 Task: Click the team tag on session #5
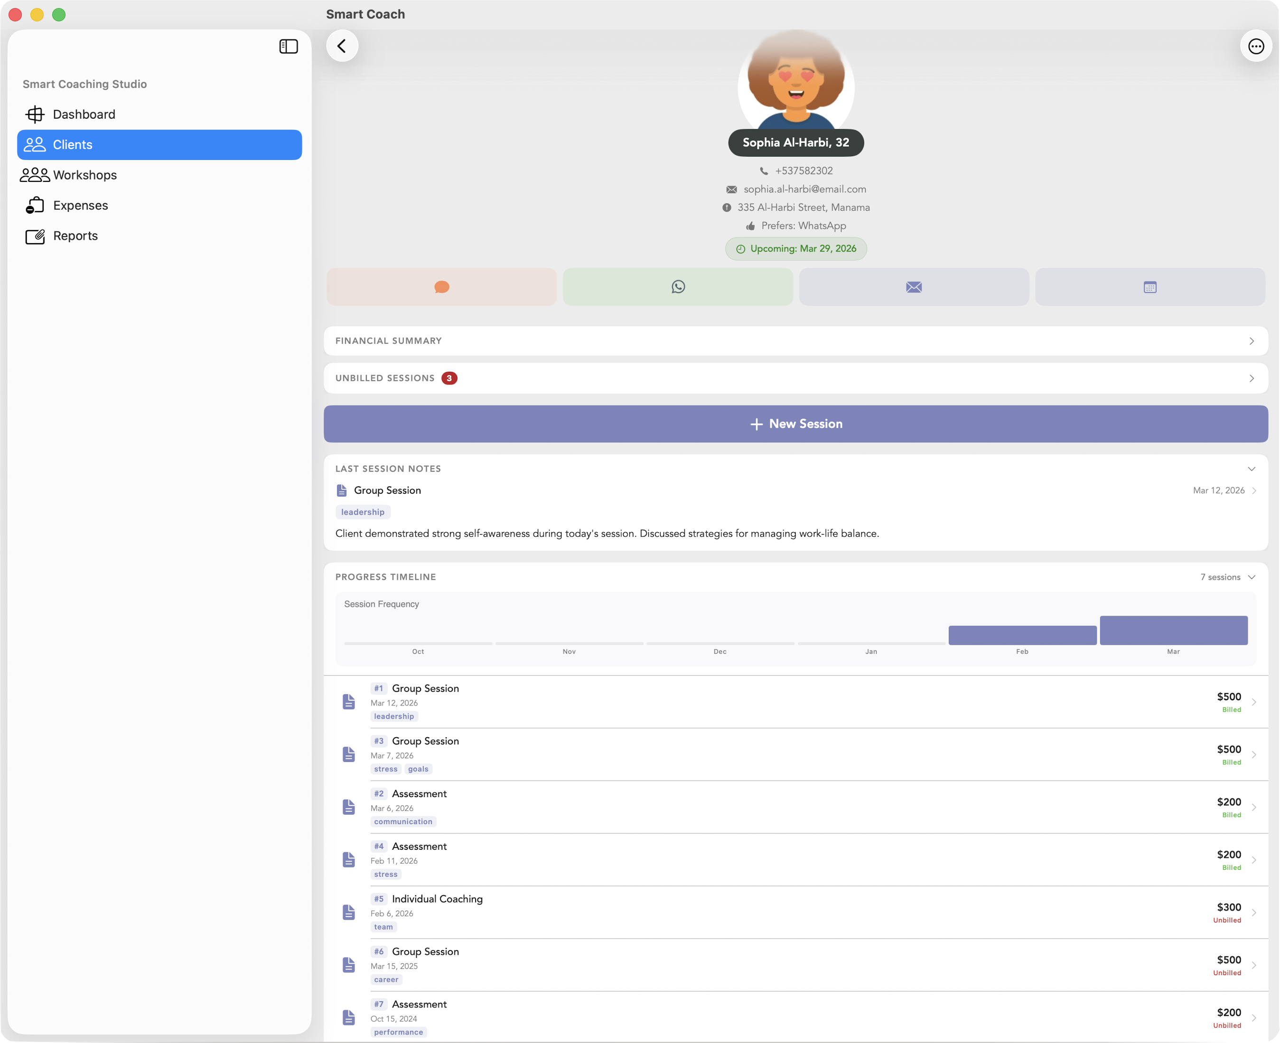[383, 928]
